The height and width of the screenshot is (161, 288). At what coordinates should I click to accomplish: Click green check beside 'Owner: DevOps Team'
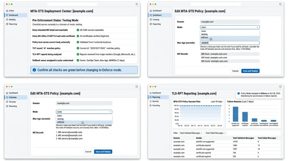click(78, 60)
